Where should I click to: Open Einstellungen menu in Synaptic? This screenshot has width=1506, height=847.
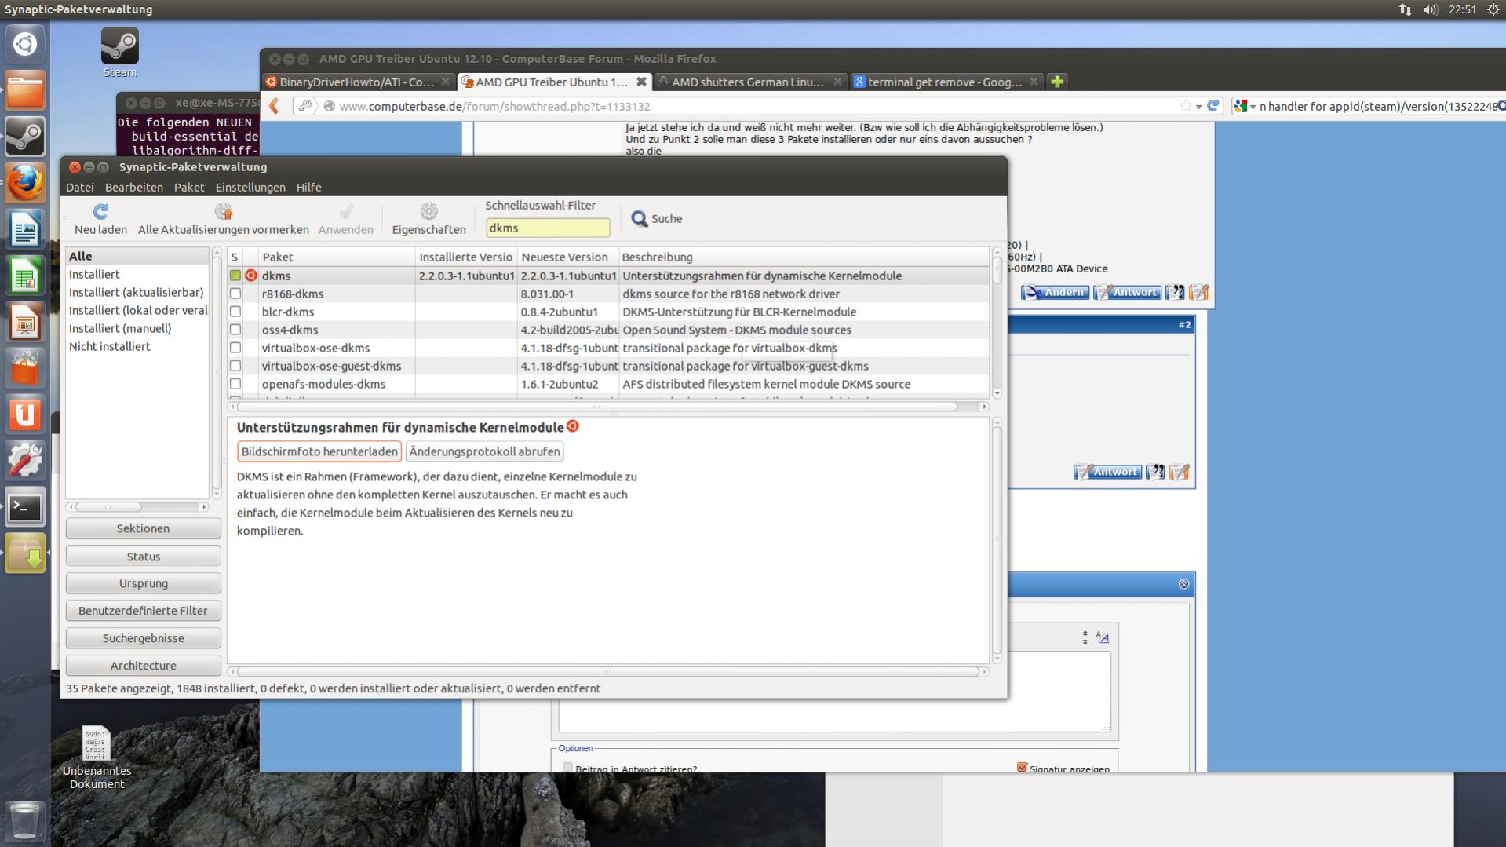pos(250,188)
